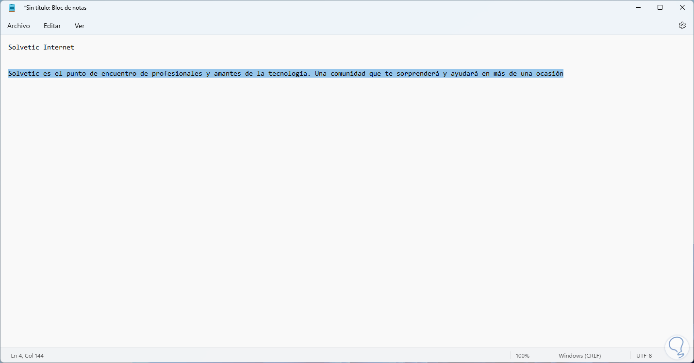Click the highlighted word 'tecnología'

pyautogui.click(x=288, y=74)
